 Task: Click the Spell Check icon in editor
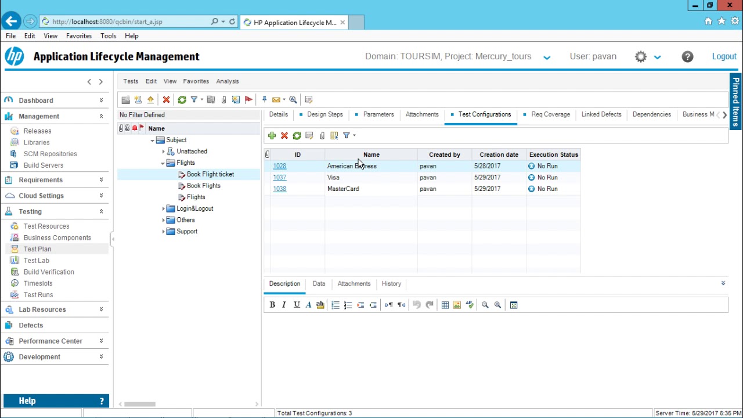[x=470, y=305]
